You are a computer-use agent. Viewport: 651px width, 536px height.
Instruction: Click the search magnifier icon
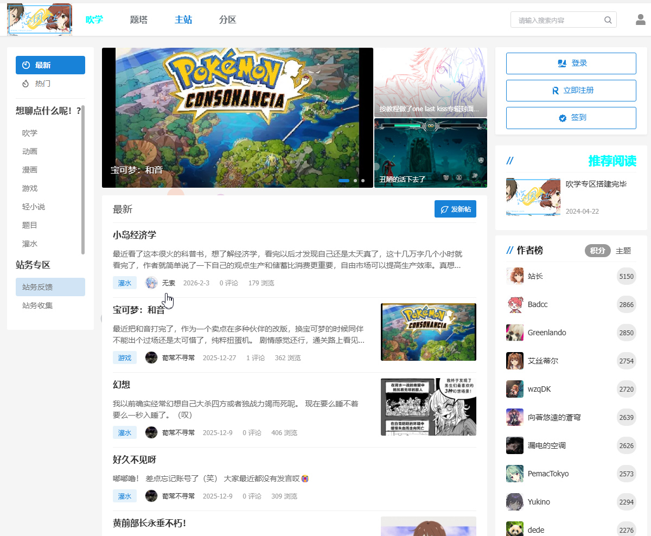608,20
